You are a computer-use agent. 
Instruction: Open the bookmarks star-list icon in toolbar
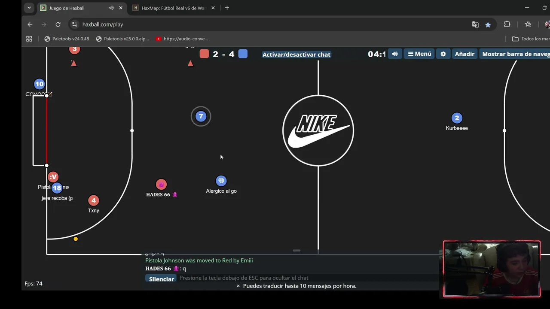[x=528, y=24]
